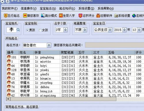Open the 公历生日 calendar type dropdown
This screenshot has height=111, width=144.
110,30
